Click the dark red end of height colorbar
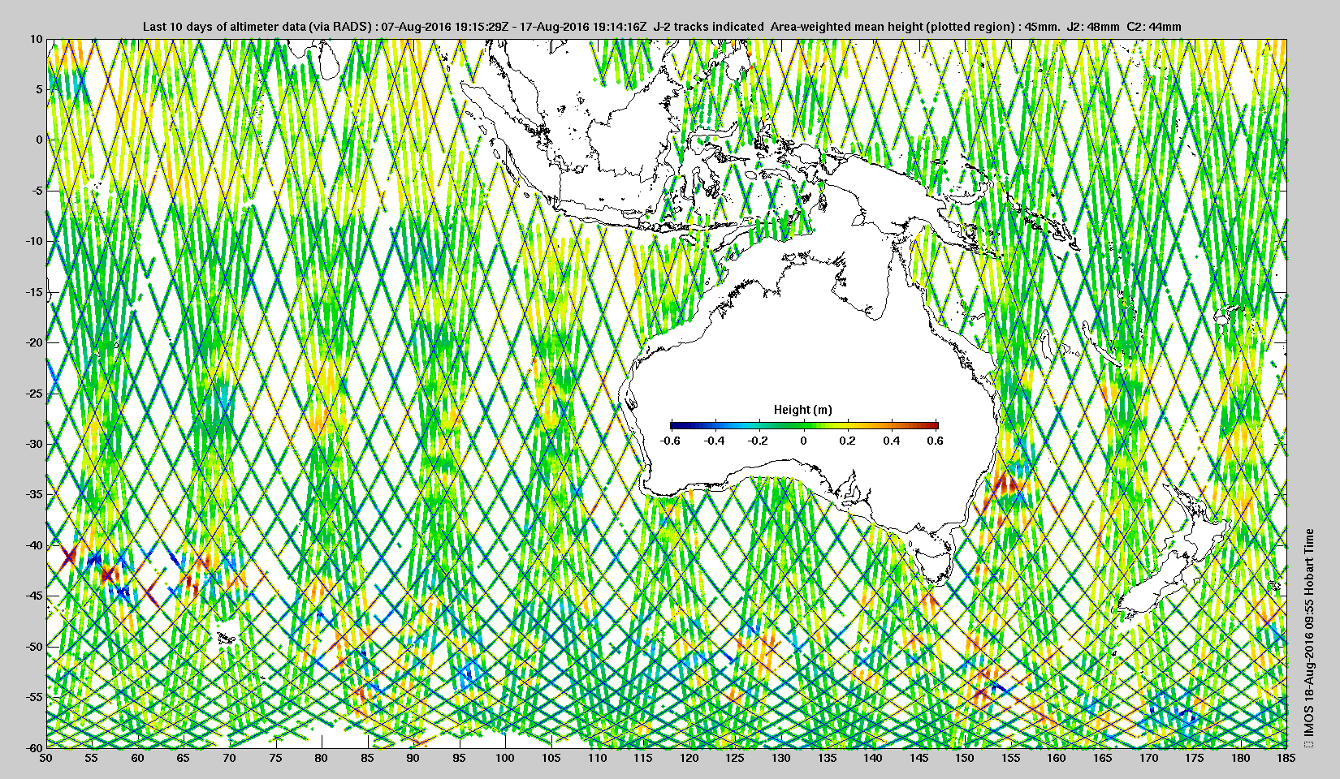Screen dimensions: 1340x779 pyautogui.click(x=932, y=425)
